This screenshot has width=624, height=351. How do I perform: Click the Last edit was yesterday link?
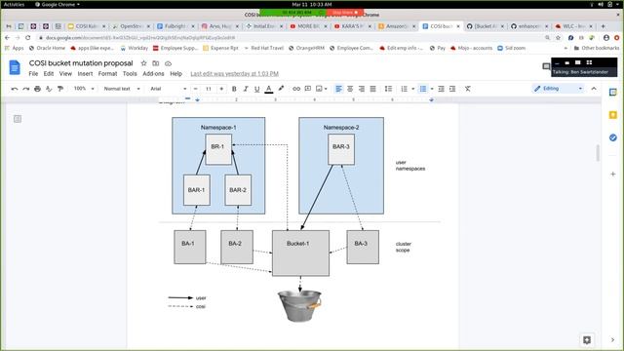pyautogui.click(x=234, y=74)
